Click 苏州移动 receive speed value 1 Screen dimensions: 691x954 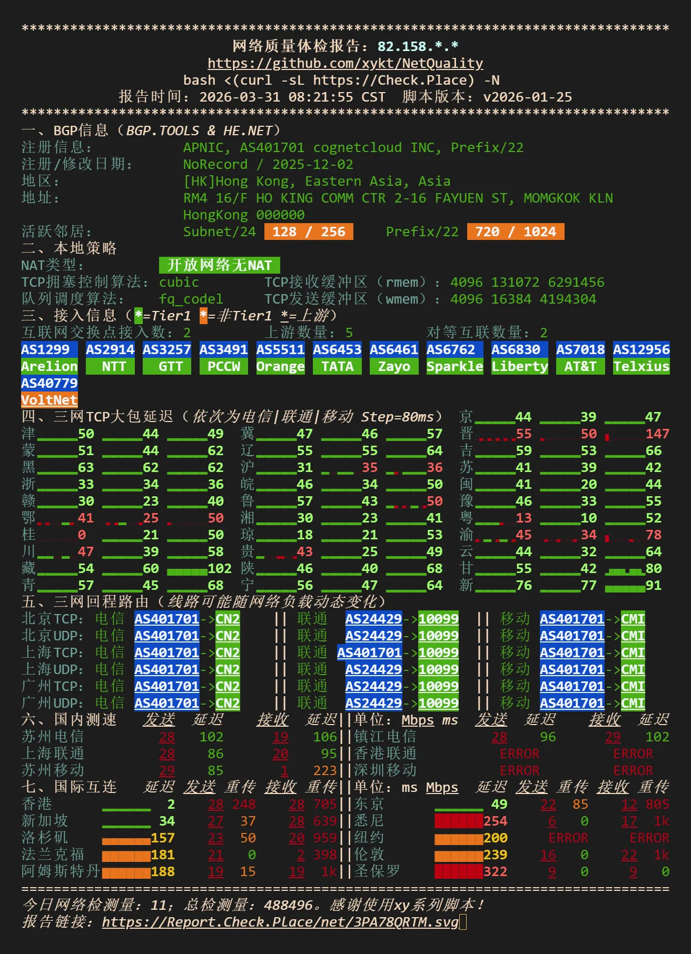tap(284, 770)
